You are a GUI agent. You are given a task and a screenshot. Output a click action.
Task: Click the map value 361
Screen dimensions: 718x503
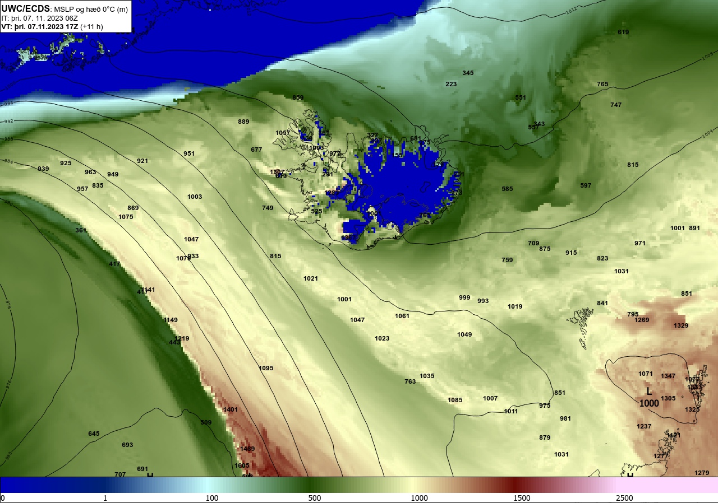[x=81, y=230]
